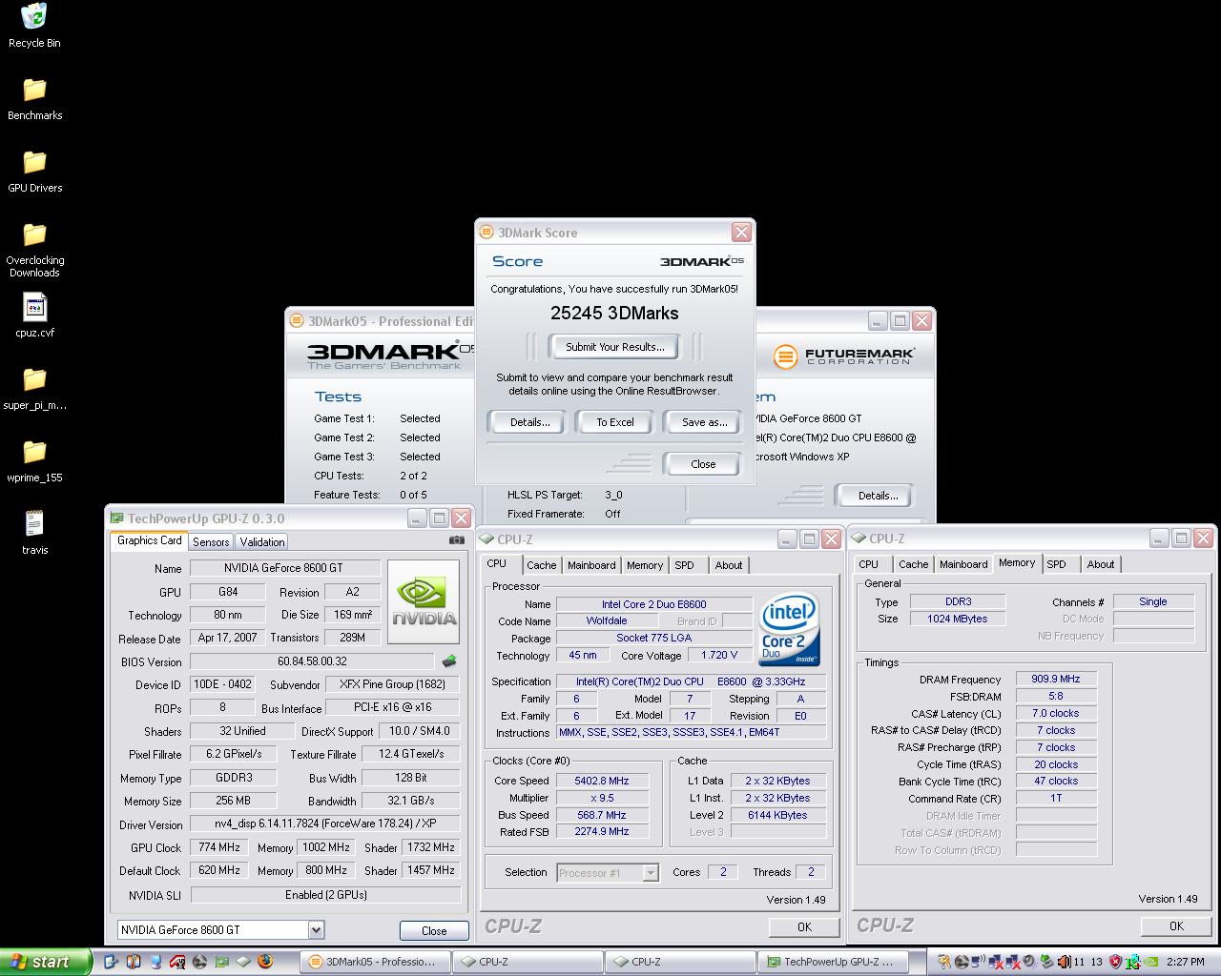Open Mainboard tab in left CPU-Z window
This screenshot has height=976, width=1221.
pyautogui.click(x=591, y=565)
